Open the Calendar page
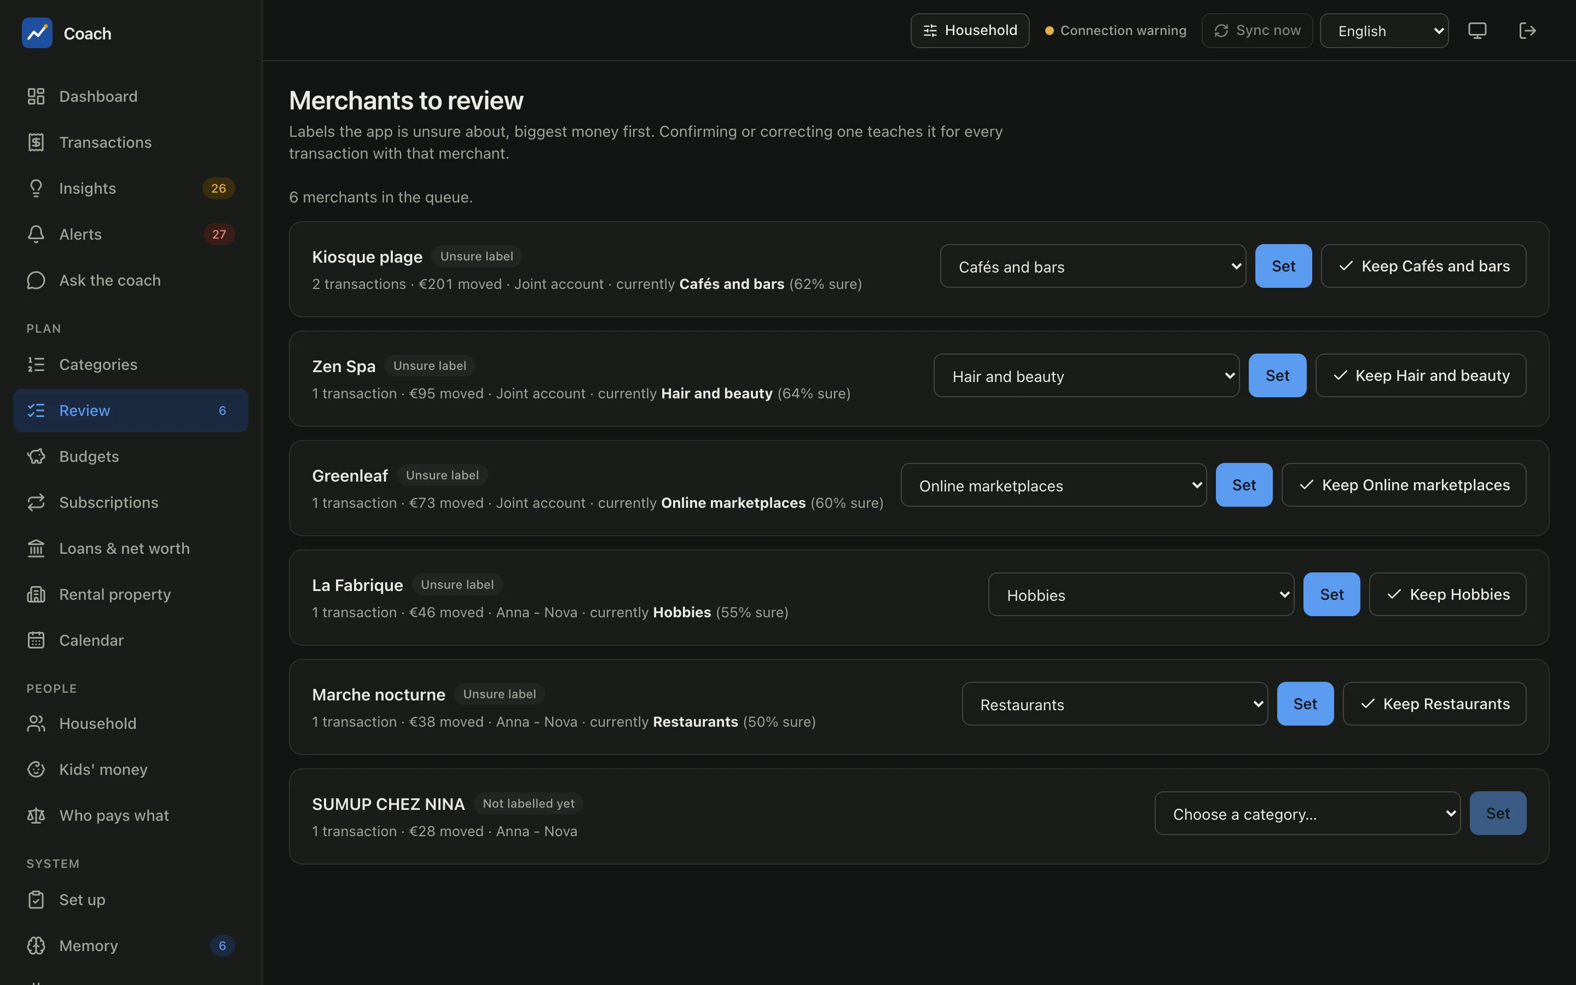This screenshot has height=985, width=1576. coord(130,640)
